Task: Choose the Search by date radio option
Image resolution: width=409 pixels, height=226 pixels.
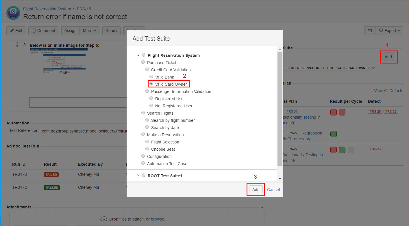Action: click(x=147, y=127)
